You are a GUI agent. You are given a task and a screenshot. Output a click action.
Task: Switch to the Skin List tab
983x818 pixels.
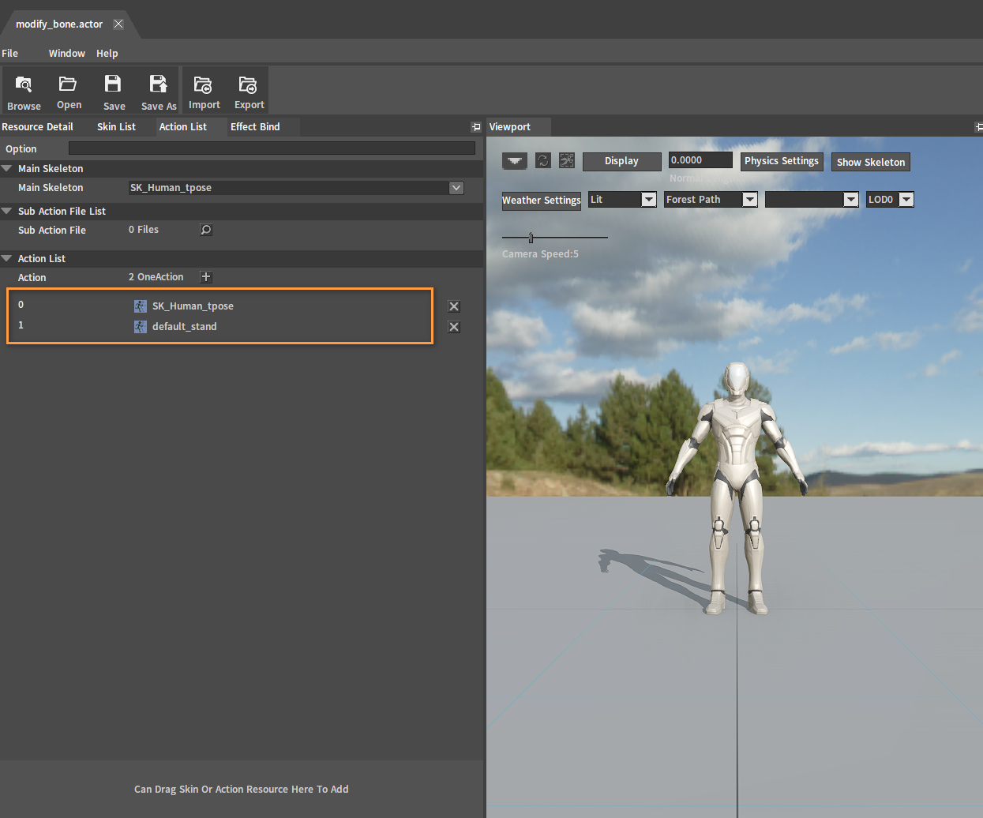[x=116, y=127]
